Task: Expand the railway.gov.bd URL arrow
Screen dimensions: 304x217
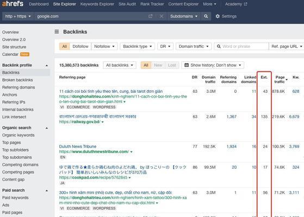Action: tap(102, 122)
